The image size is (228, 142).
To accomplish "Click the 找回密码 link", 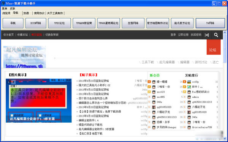I will (196, 35).
